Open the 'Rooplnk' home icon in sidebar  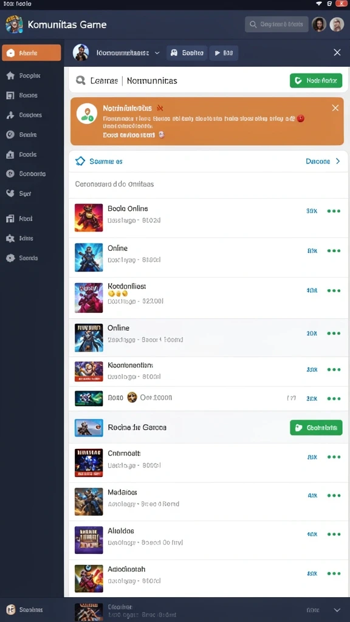(10, 76)
